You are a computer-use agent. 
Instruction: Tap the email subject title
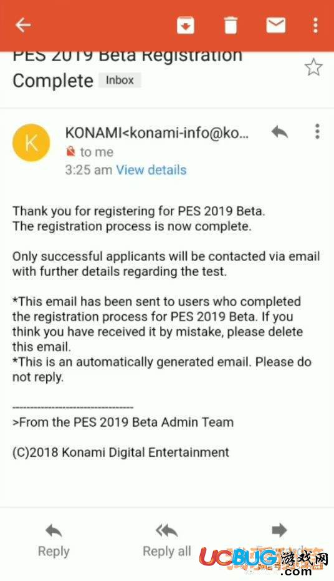pos(128,69)
